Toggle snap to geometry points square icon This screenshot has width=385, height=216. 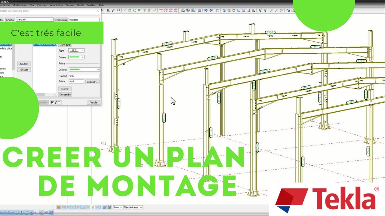coord(63,207)
